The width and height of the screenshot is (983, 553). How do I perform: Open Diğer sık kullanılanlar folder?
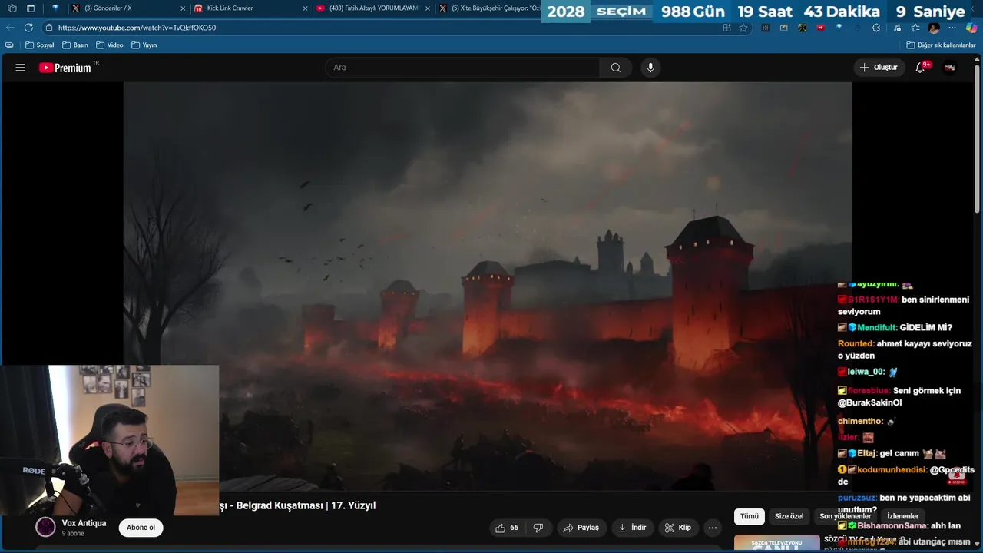942,45
